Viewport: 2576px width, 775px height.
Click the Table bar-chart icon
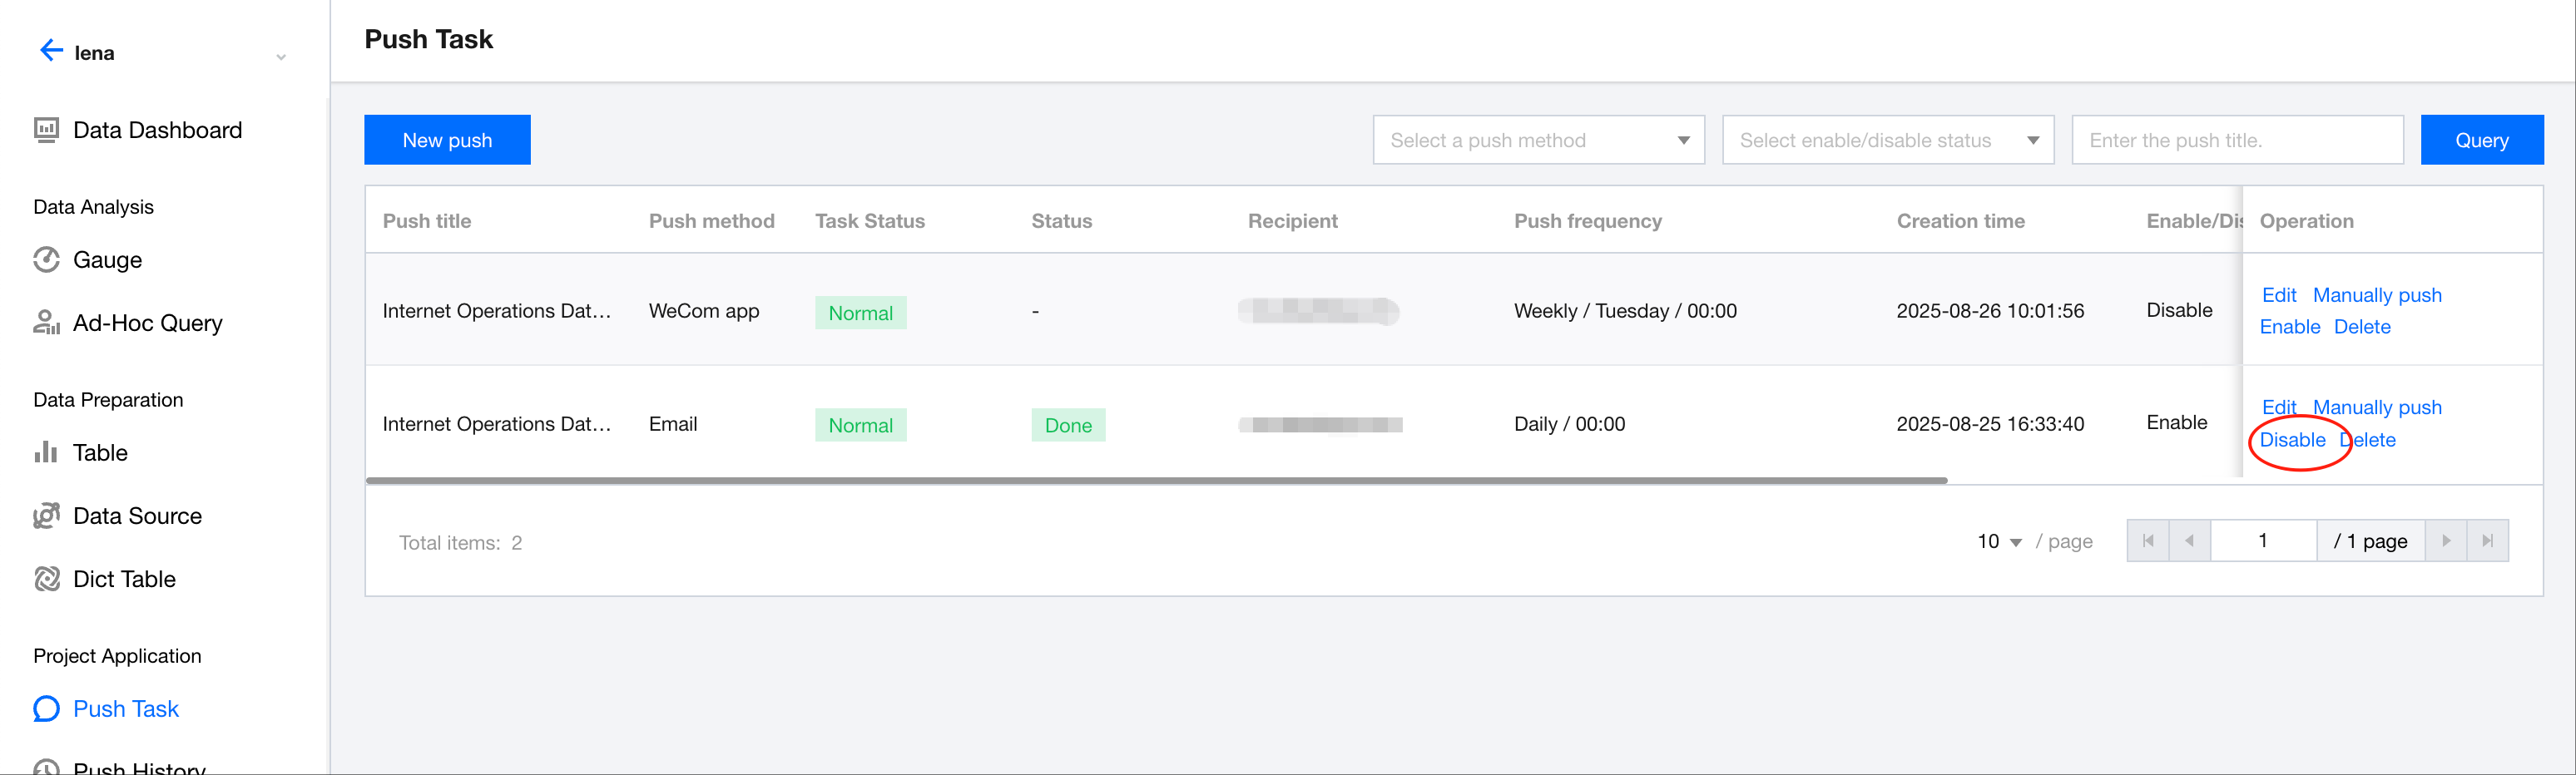46,453
